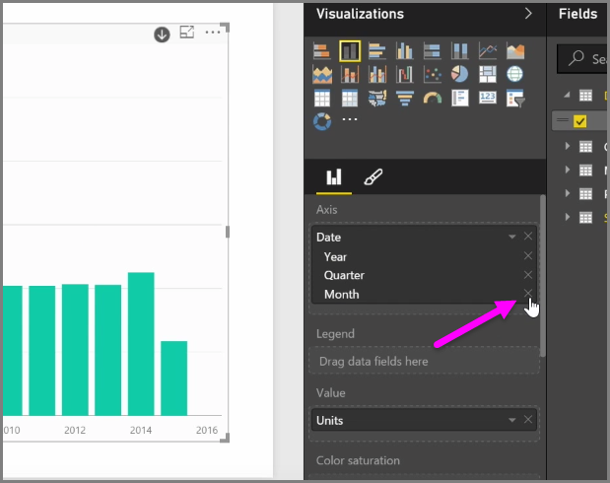Image resolution: width=610 pixels, height=483 pixels.
Task: Switch to the Format paintbrush tab
Action: (373, 177)
